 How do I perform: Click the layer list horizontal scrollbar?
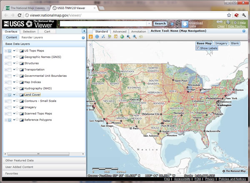pos(38,154)
